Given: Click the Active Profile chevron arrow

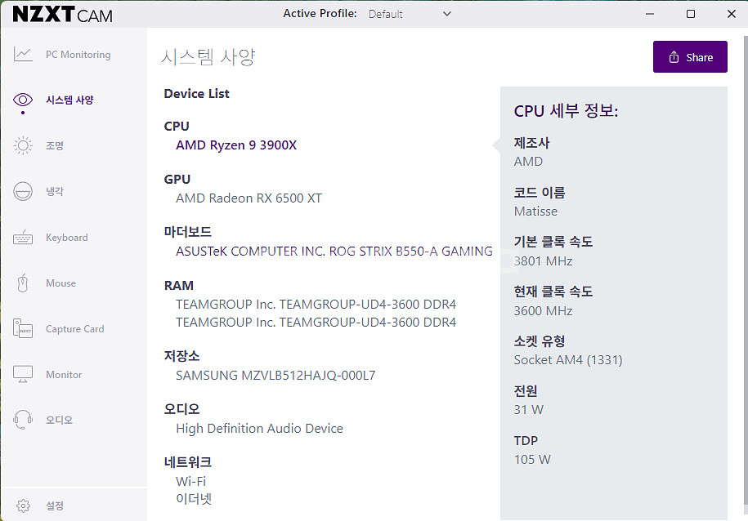Looking at the screenshot, I should (447, 14).
